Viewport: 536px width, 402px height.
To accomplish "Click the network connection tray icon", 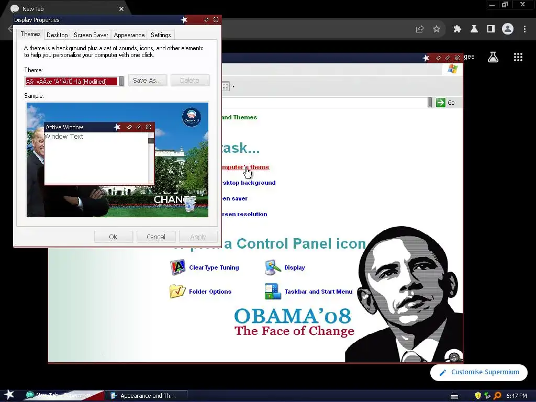I will 487,396.
